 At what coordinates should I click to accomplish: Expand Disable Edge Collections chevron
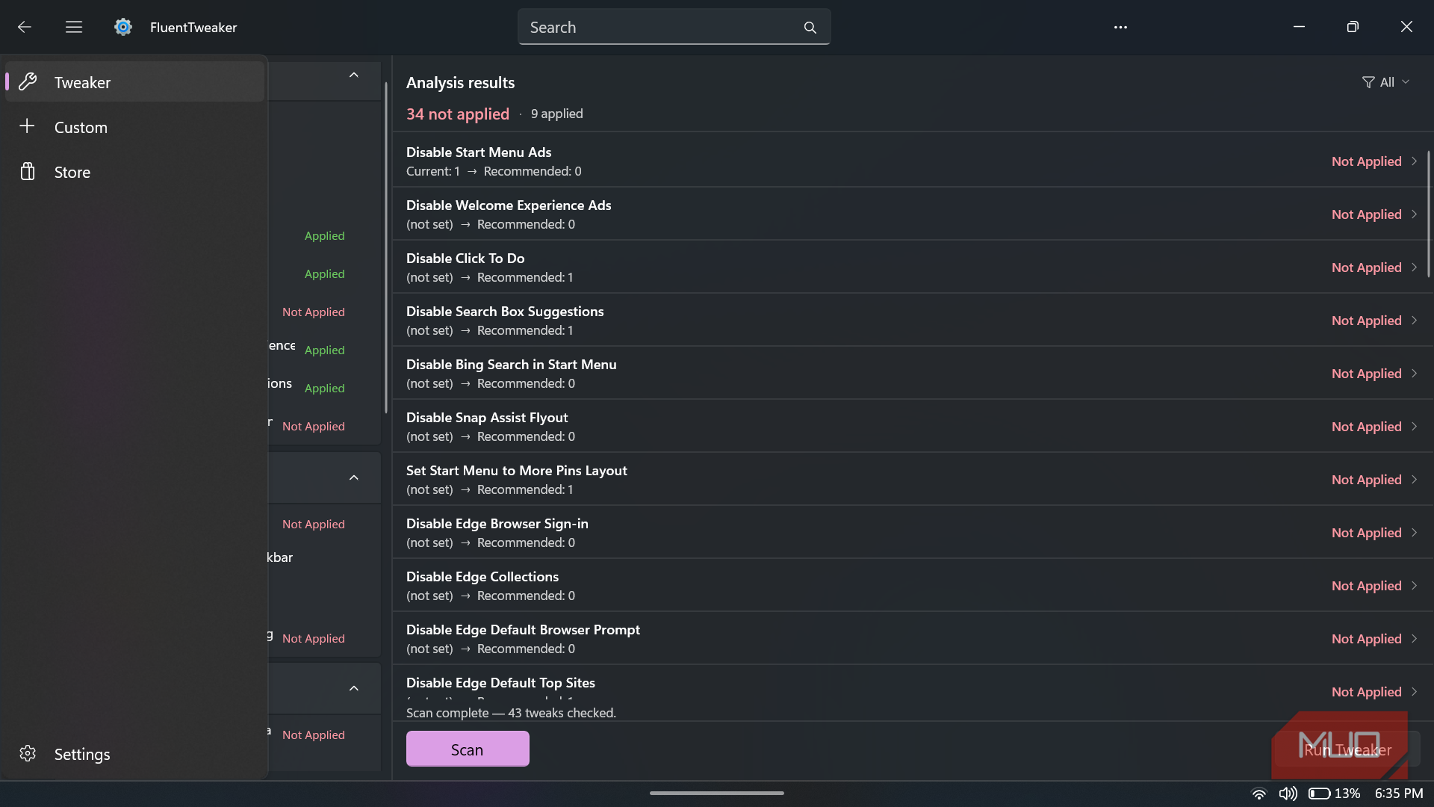[x=1414, y=585]
